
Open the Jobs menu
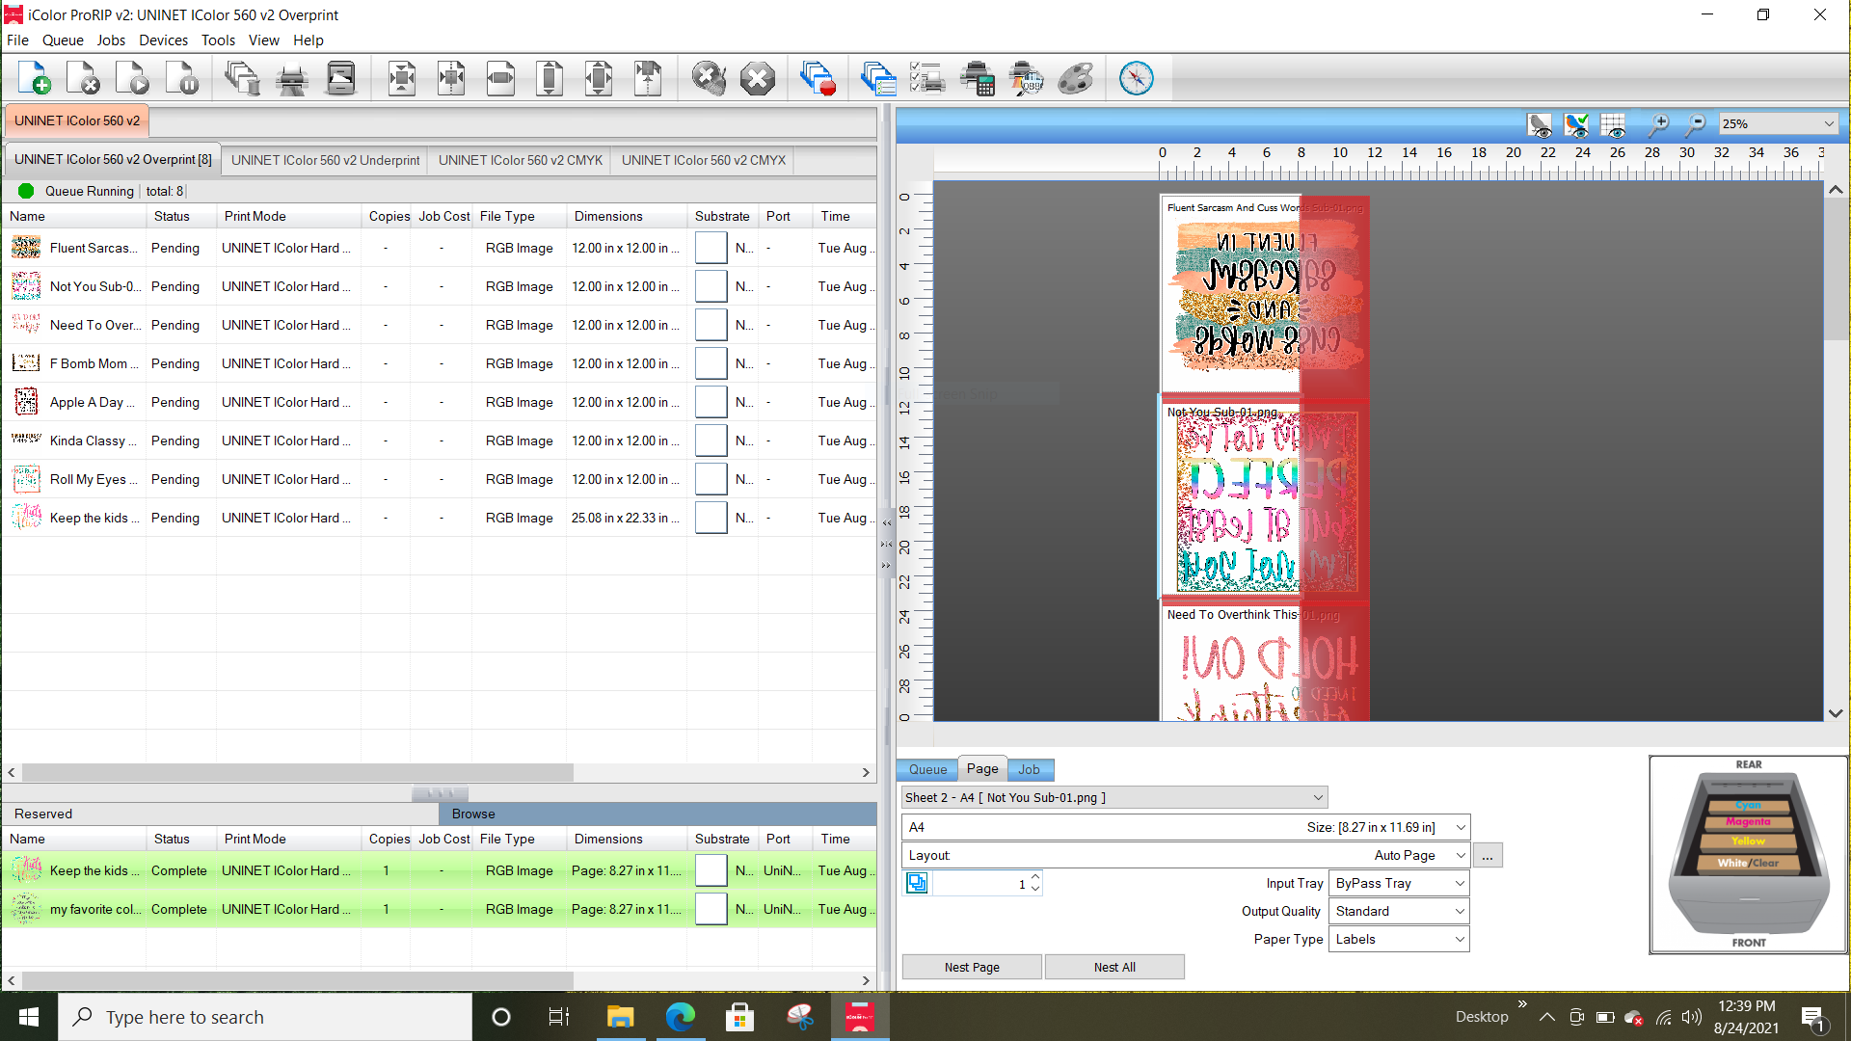click(x=111, y=40)
